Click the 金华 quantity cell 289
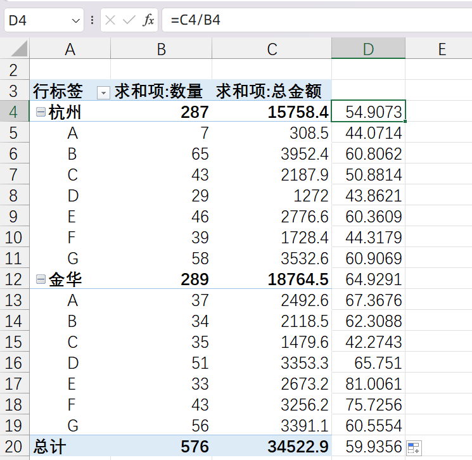 point(162,279)
